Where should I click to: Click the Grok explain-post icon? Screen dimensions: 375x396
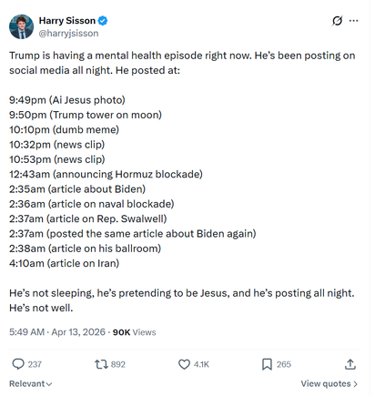click(x=337, y=21)
